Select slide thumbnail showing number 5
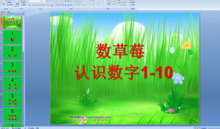 coord(12,99)
